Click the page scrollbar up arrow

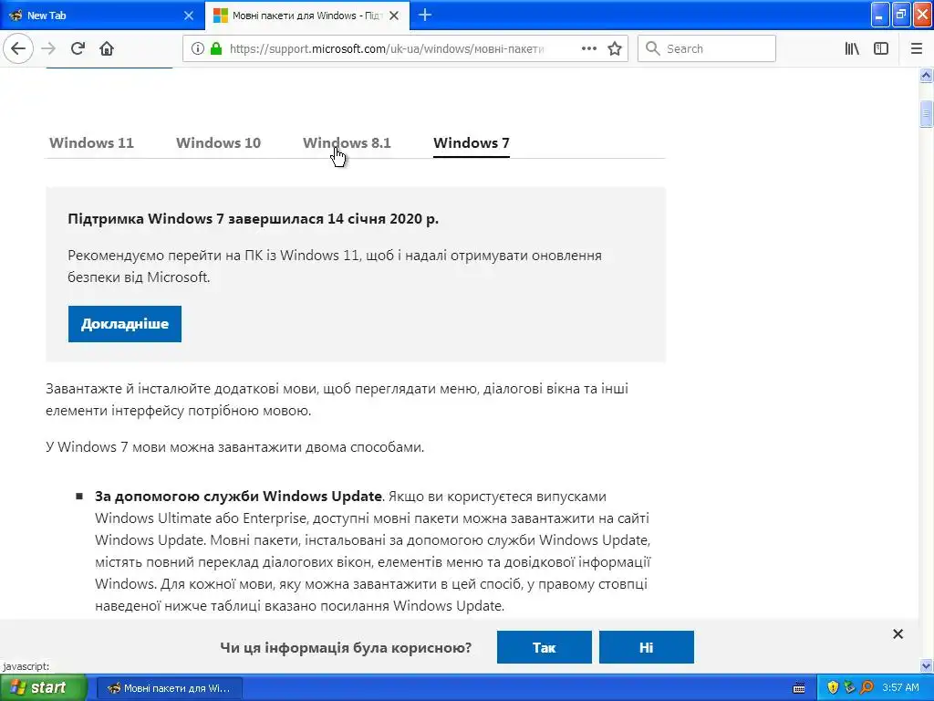tap(926, 75)
